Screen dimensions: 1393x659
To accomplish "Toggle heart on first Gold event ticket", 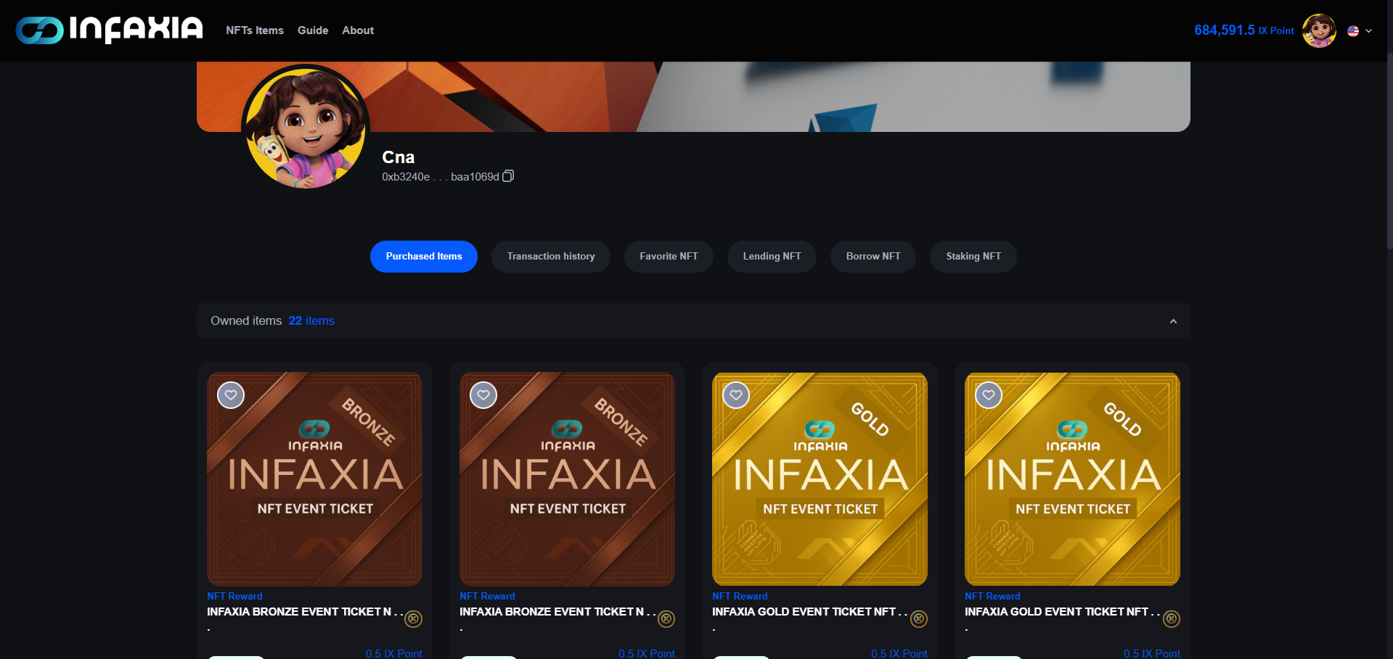I will pos(736,395).
